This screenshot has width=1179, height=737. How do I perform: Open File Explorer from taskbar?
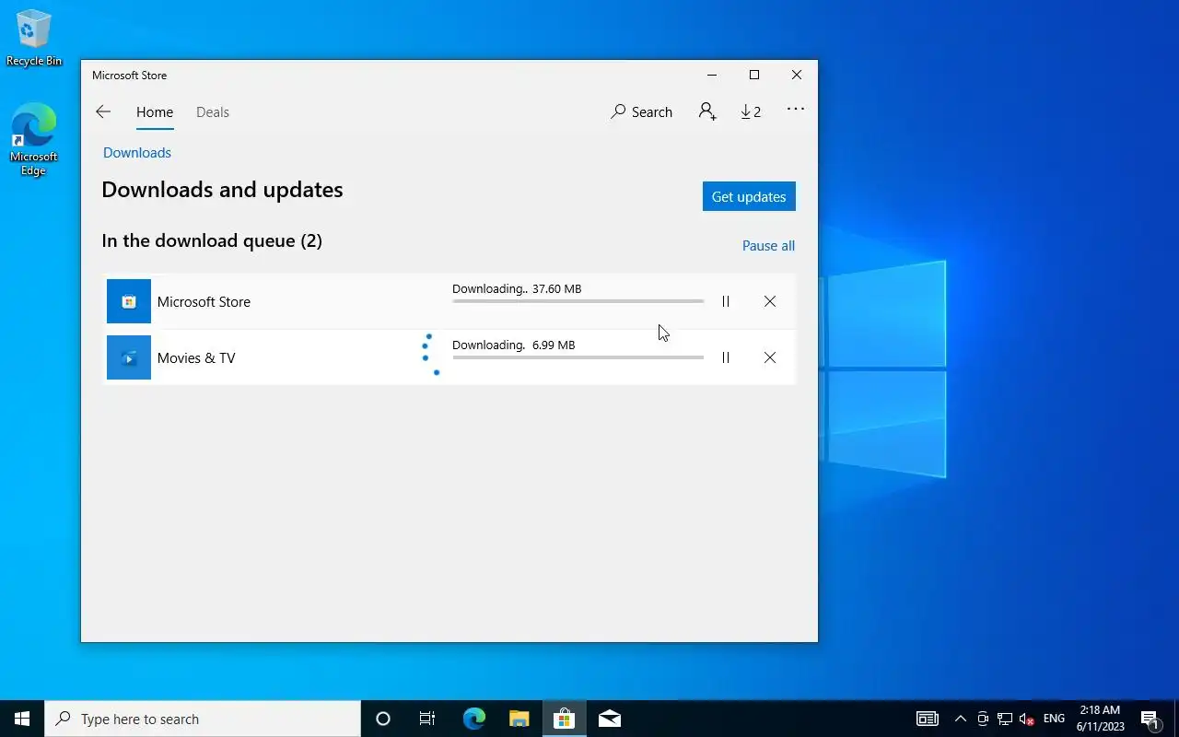[x=519, y=719]
